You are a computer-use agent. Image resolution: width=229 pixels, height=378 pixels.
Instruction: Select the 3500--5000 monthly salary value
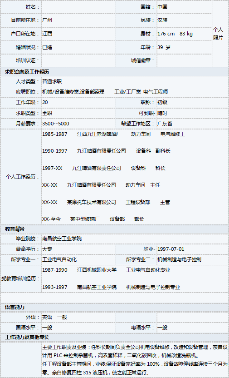point(56,124)
